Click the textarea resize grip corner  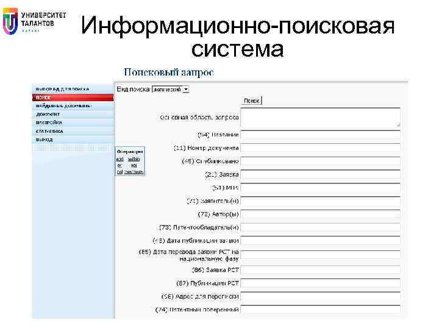click(x=398, y=125)
